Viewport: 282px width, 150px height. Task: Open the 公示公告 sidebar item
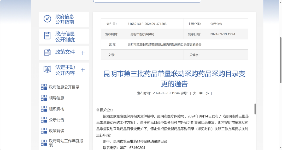56,120
